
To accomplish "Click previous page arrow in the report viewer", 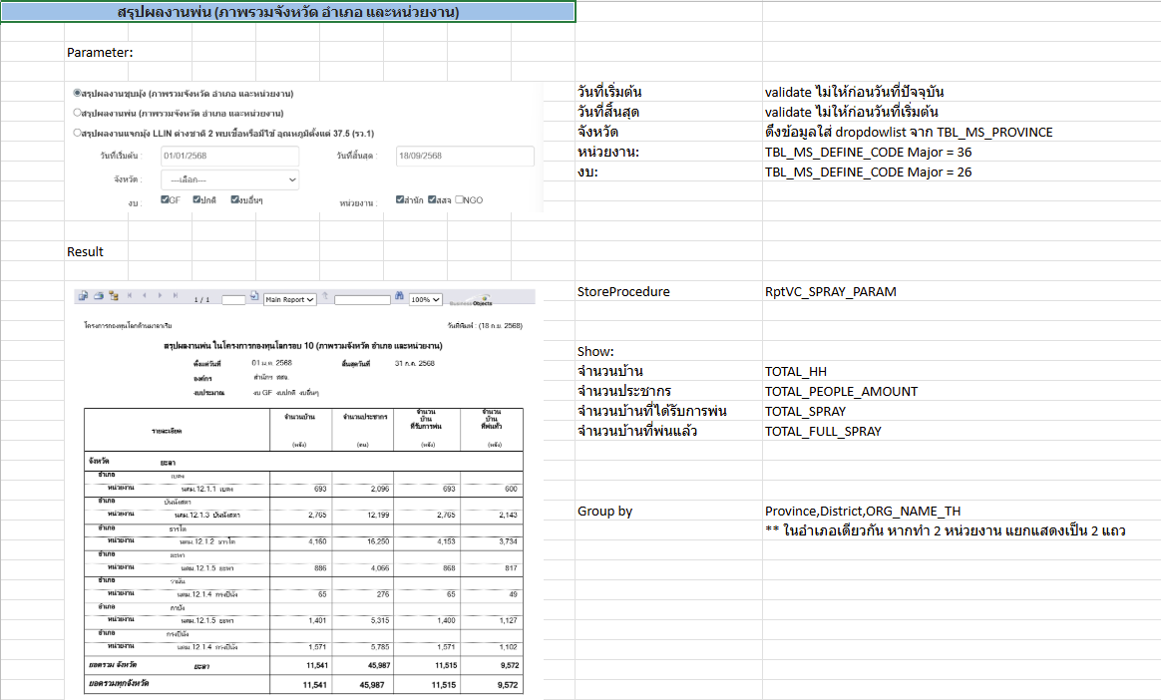I will pyautogui.click(x=145, y=296).
